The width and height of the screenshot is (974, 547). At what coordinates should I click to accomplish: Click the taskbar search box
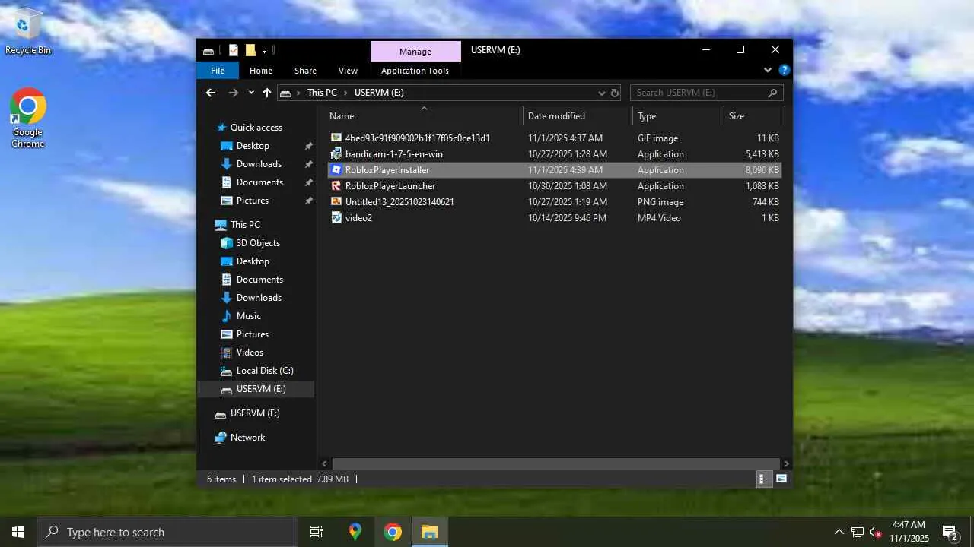(167, 532)
